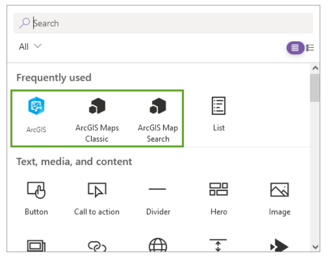Focus the Search web parts field

pos(163,23)
